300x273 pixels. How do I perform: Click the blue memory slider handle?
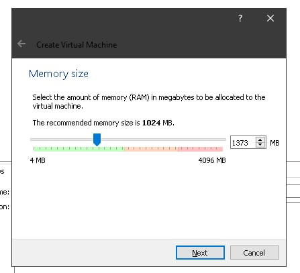pyautogui.click(x=97, y=140)
